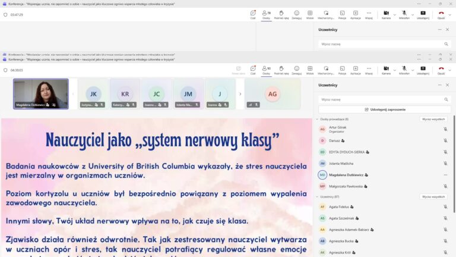Collapse the Uczestnicy (87) section
The height and width of the screenshot is (257, 456).
click(x=317, y=197)
